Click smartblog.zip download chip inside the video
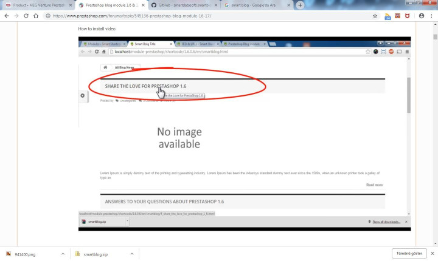 (104, 222)
